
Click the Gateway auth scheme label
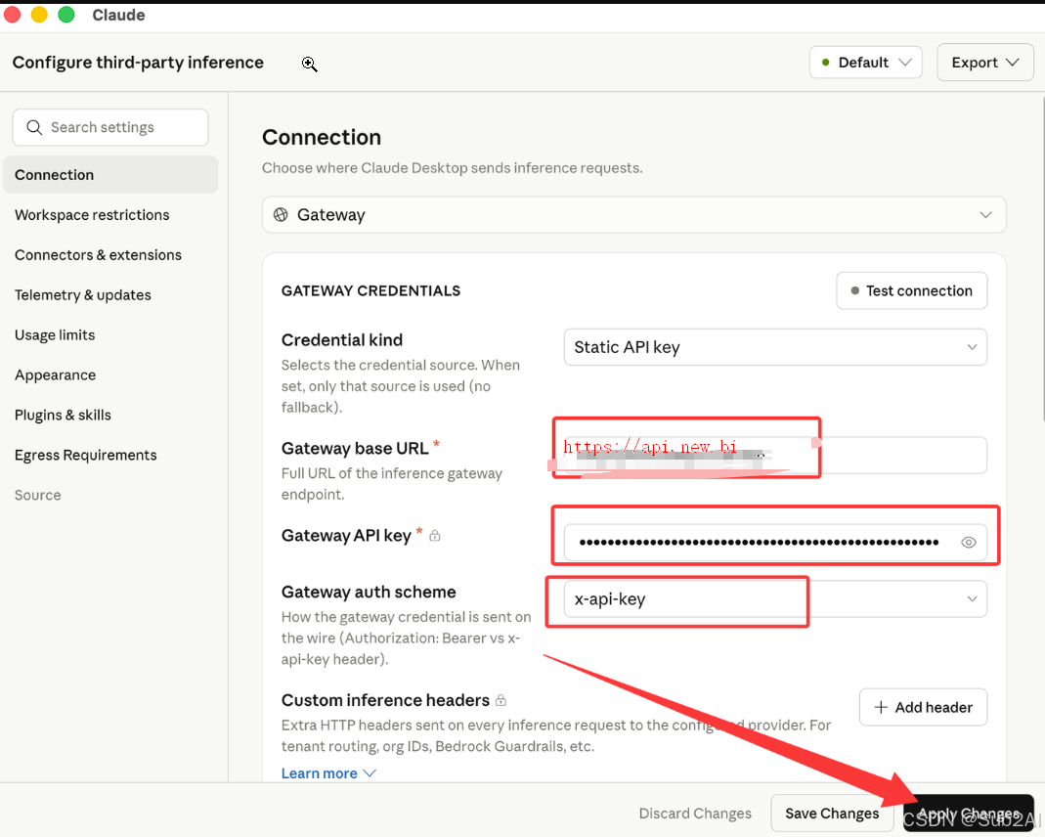[369, 592]
